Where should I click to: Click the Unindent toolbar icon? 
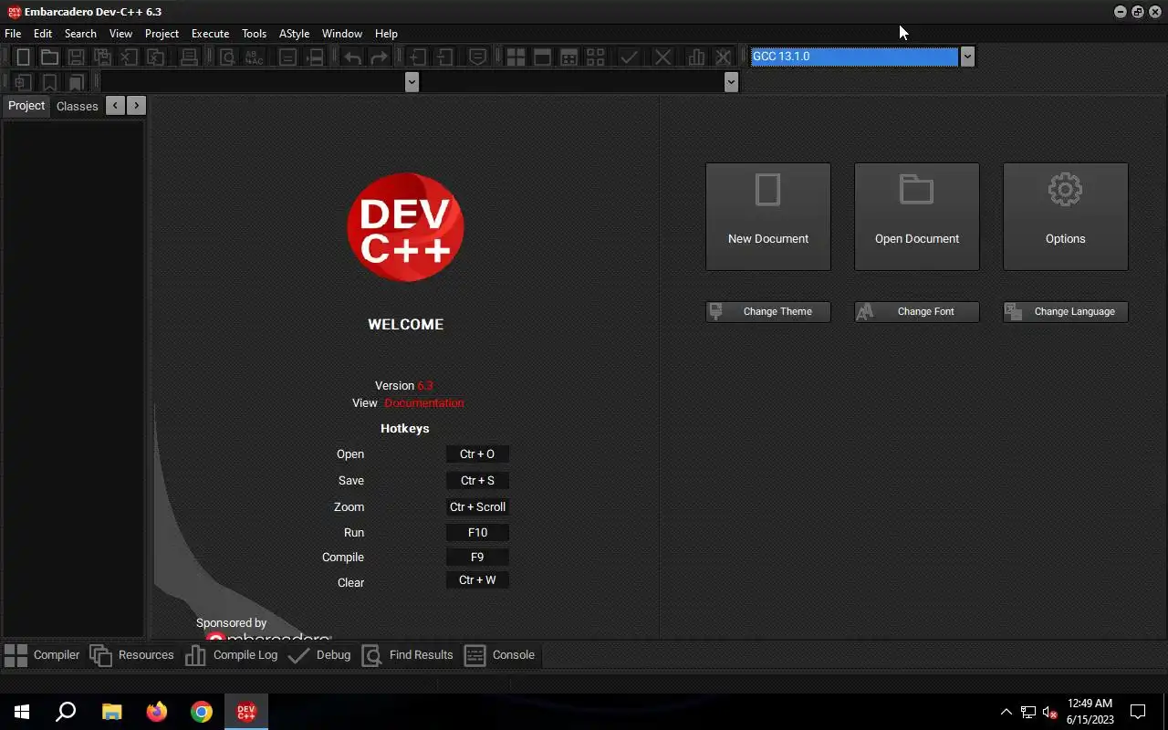pos(444,57)
